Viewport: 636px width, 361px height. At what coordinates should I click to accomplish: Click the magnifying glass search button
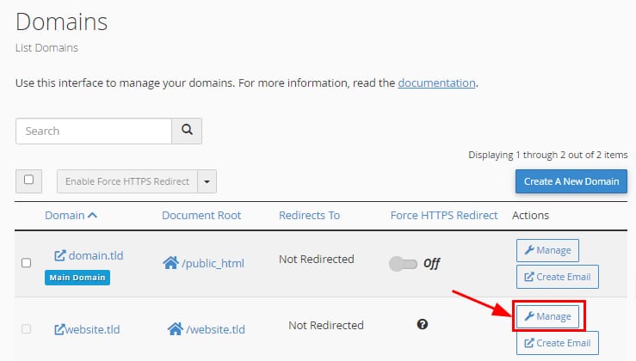(x=186, y=132)
